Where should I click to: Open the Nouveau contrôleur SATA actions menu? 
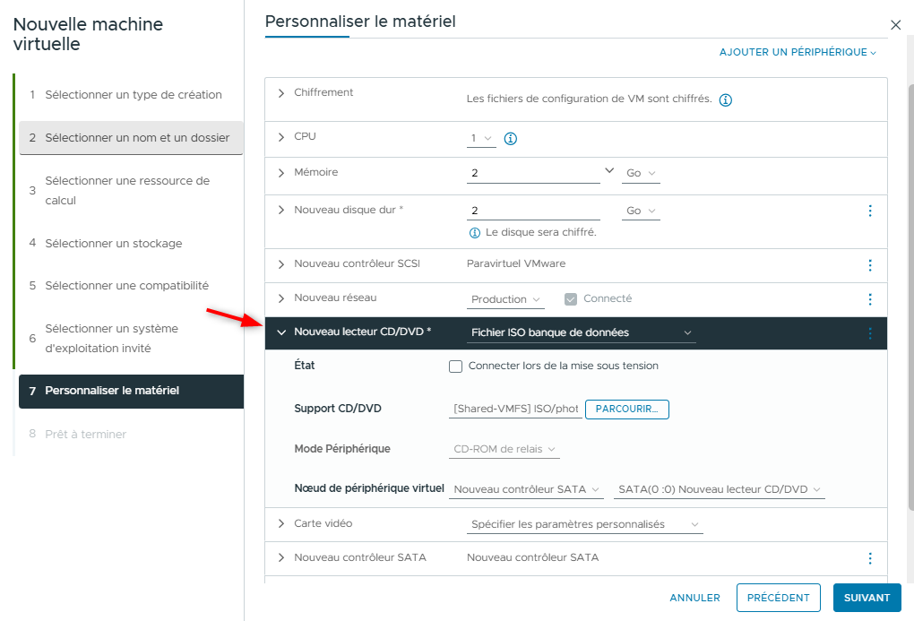[869, 558]
